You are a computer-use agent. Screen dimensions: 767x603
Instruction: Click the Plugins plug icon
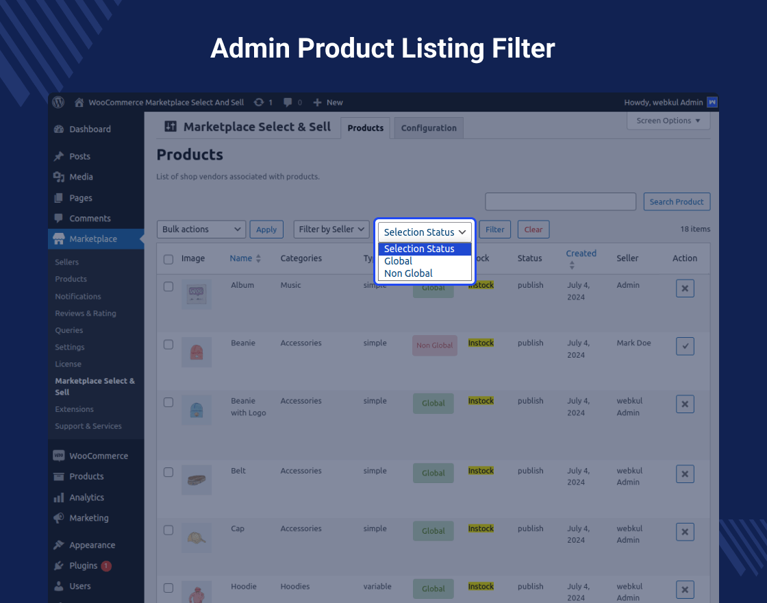point(59,565)
